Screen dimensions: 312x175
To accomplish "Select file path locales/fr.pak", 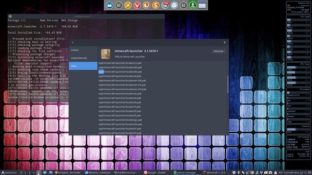I will click(x=119, y=116).
